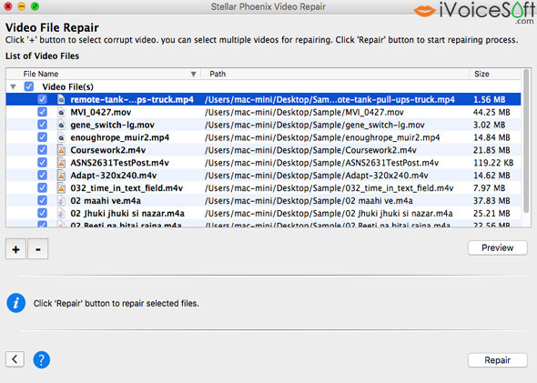
Task: Uncheck the Adapt-320x240.m4v checkbox
Action: [42, 176]
